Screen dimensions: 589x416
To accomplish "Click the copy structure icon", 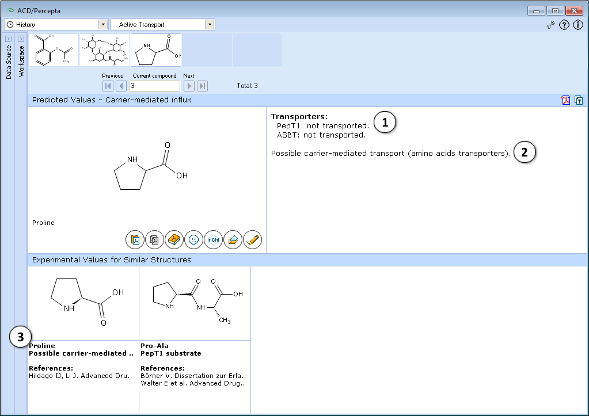I will point(154,239).
